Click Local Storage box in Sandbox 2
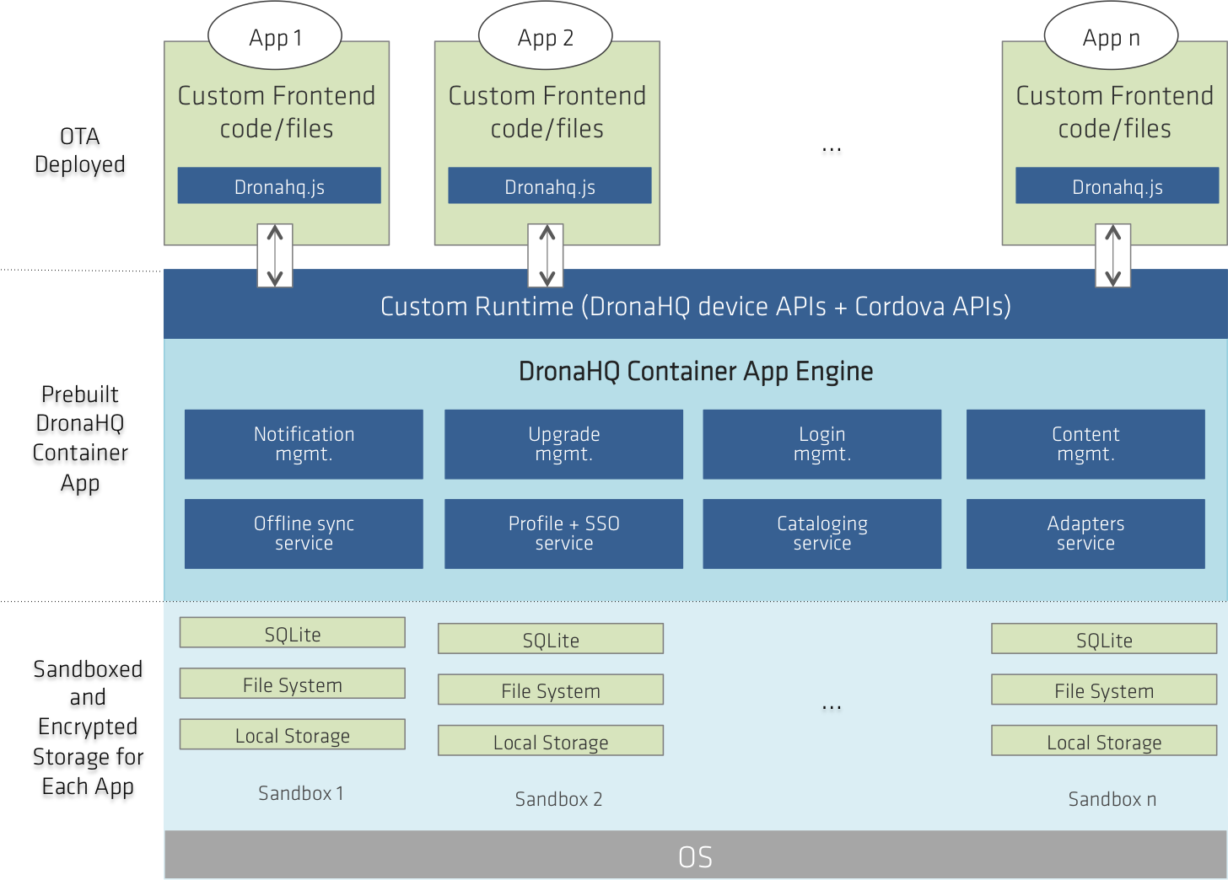This screenshot has width=1228, height=880. click(x=551, y=740)
